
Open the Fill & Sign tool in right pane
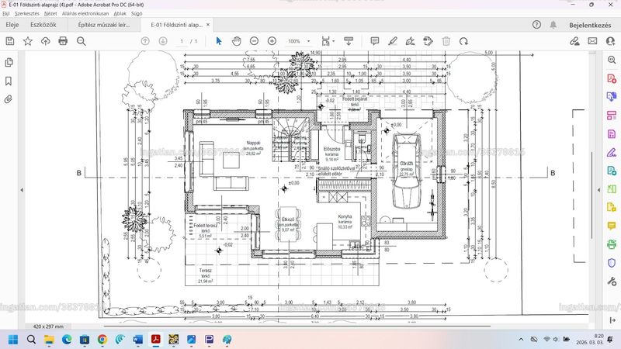click(x=612, y=152)
